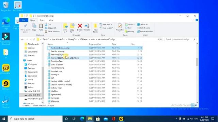Click History in Open group
218x122 pixels.
pyautogui.click(x=129, y=32)
